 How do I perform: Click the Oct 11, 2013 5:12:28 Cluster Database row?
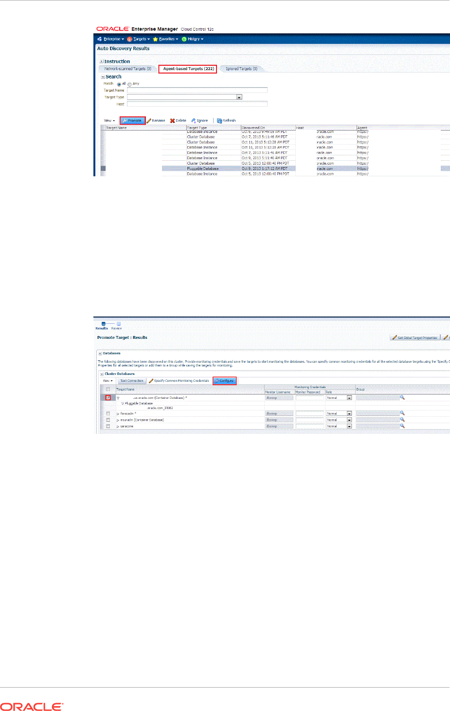(x=275, y=142)
